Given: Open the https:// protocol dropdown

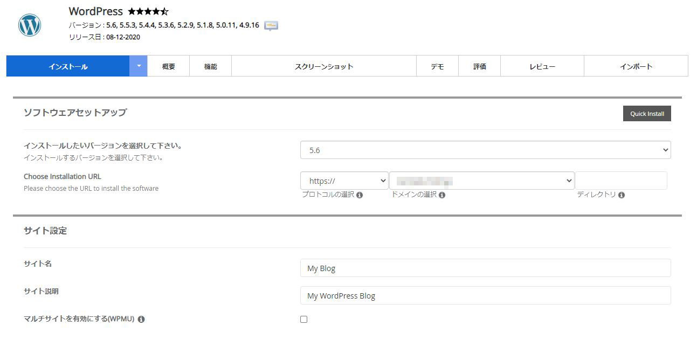Looking at the screenshot, I should point(344,181).
